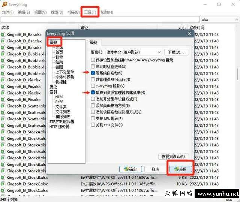Click the 下载(D)... button
The width and height of the screenshot is (240, 202).
pos(176,52)
